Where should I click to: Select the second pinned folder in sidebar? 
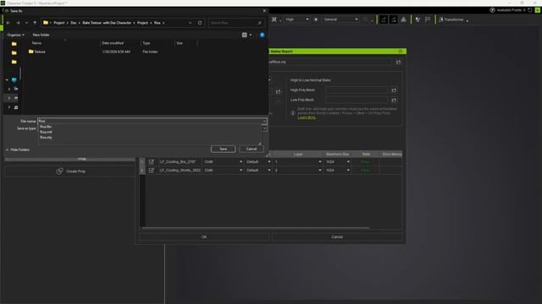14,52
